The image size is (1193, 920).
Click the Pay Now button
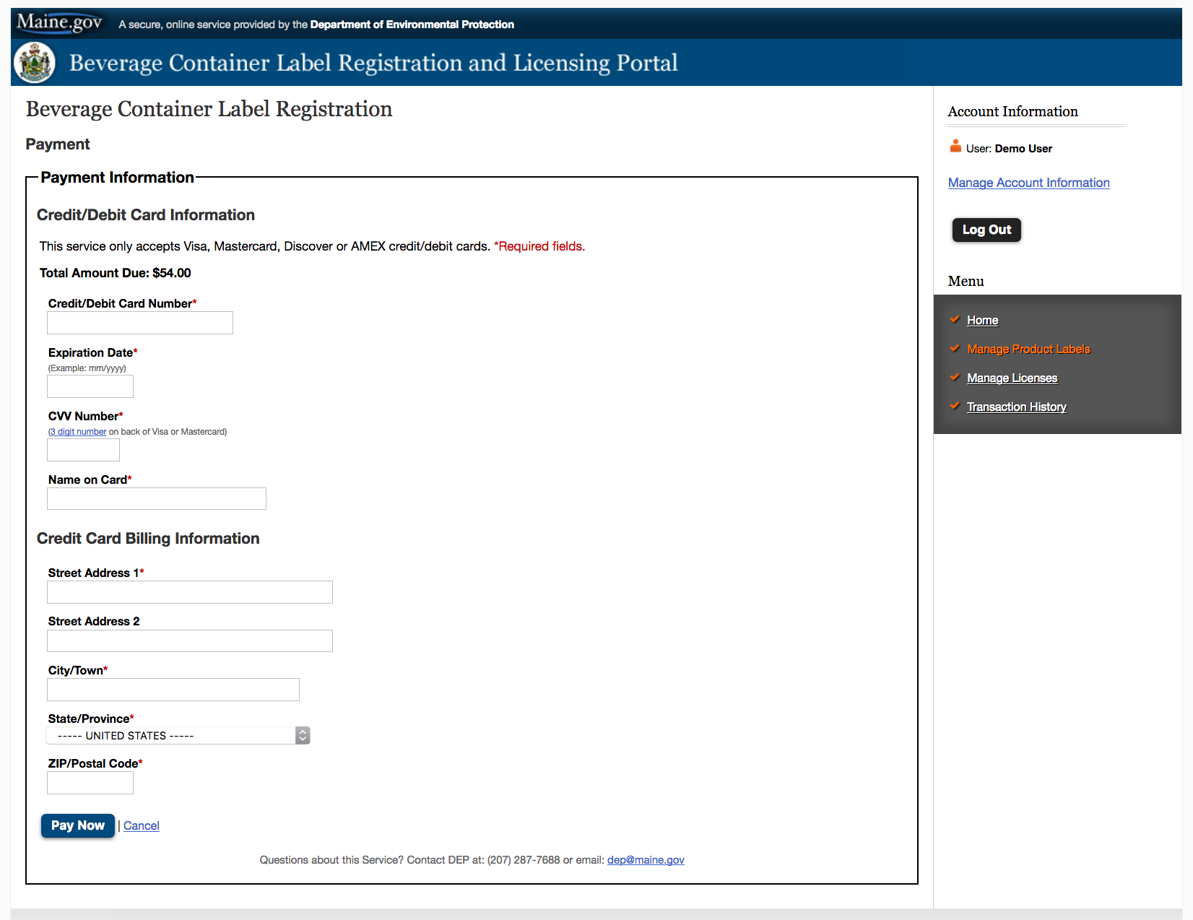point(78,825)
